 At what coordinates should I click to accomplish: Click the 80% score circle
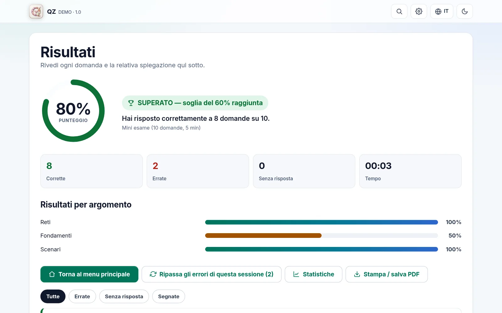point(73,111)
